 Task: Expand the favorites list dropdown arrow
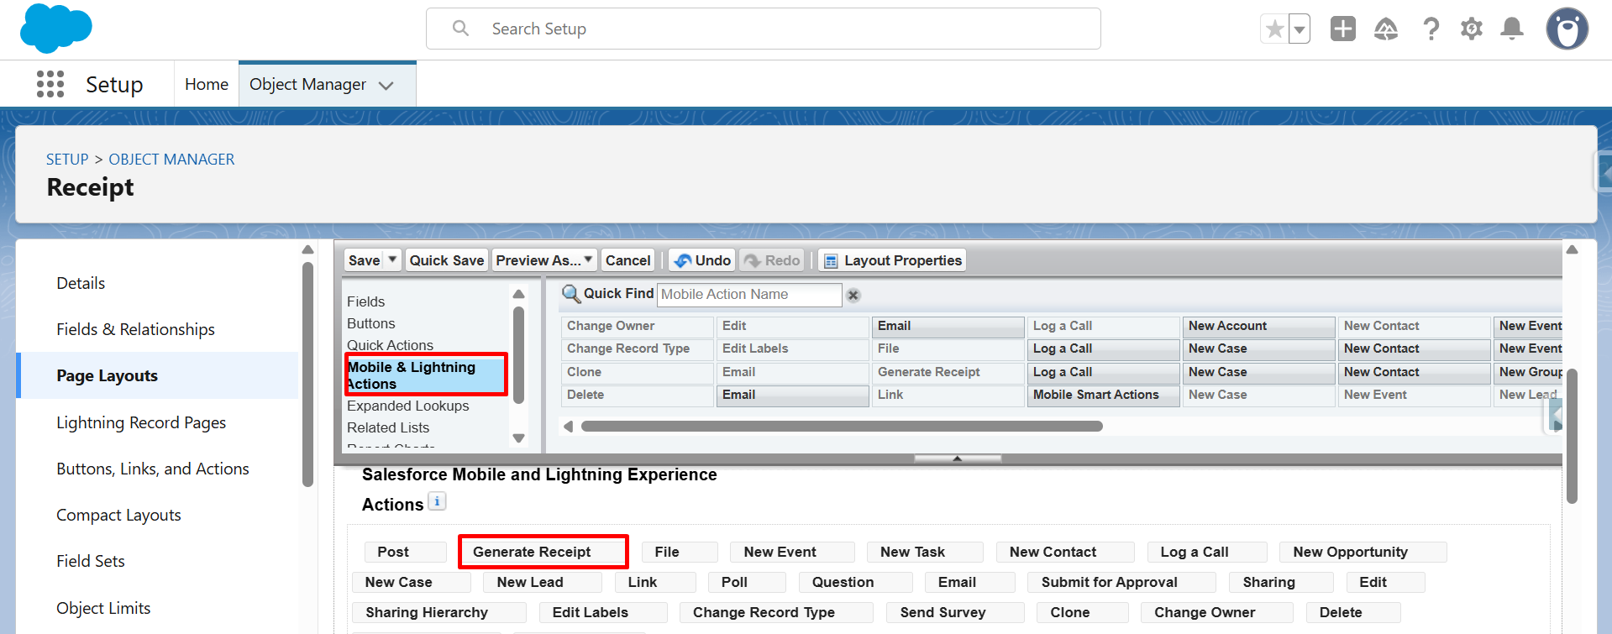coord(1300,29)
